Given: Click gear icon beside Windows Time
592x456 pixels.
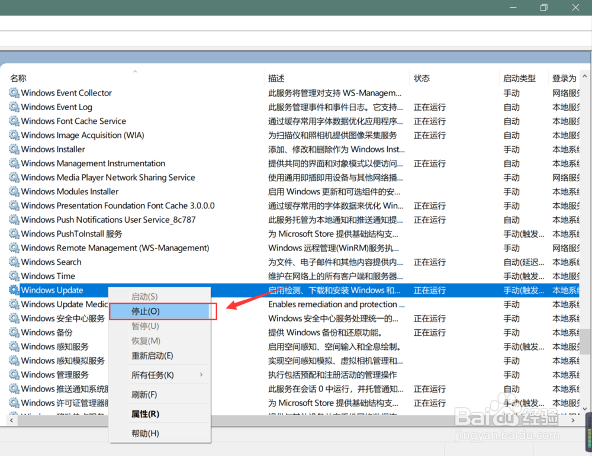Looking at the screenshot, I should [14, 276].
